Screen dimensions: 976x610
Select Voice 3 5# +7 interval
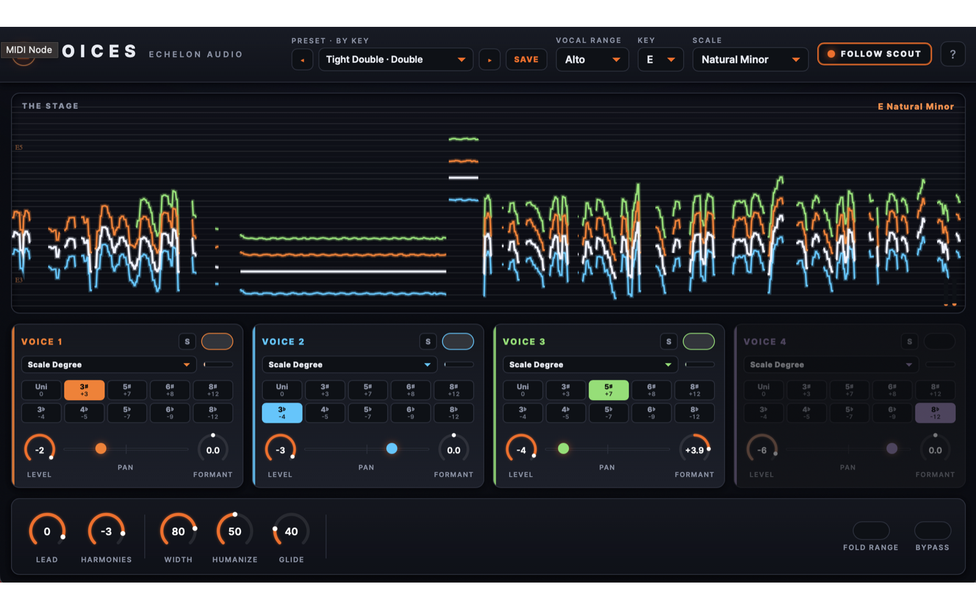[x=608, y=390]
